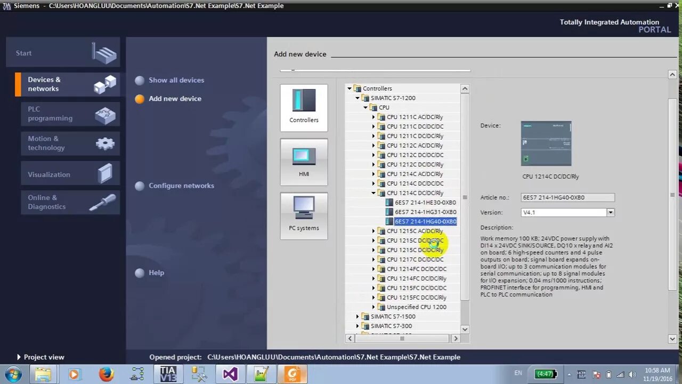Select CPU 1215FC DC/DC/DC folder
The height and width of the screenshot is (384, 682).
[x=417, y=288]
